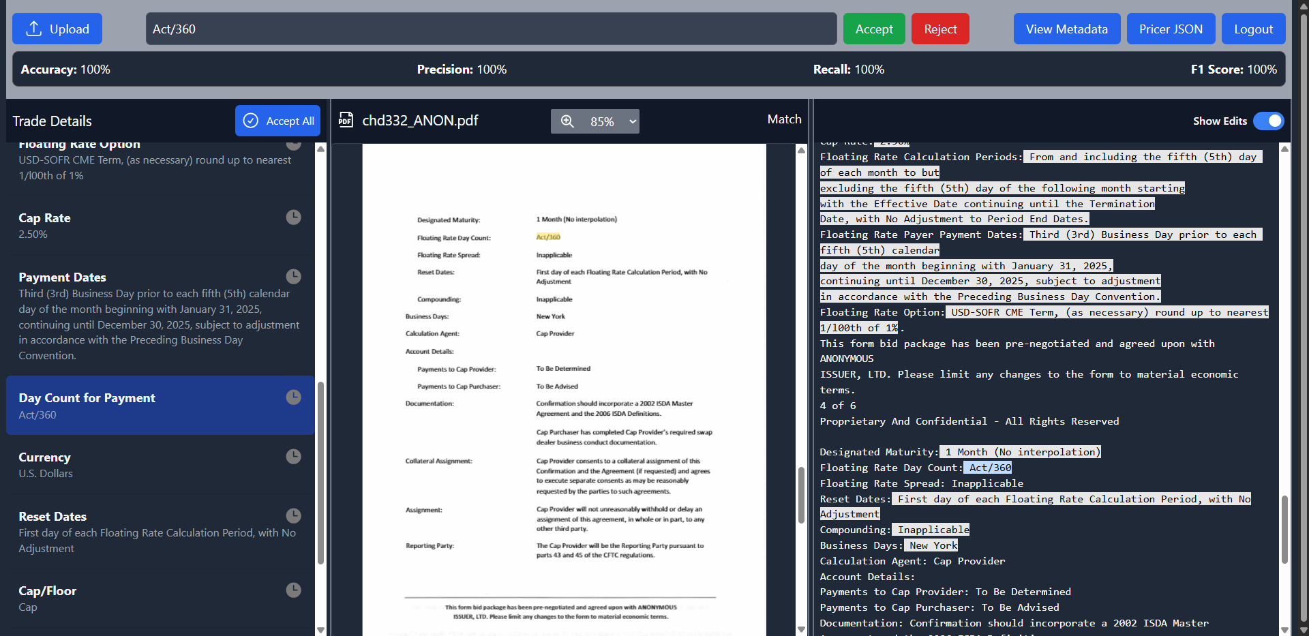Click the Trade Details scrollbar thumb
Viewport: 1309px width, 636px height.
tap(320, 473)
